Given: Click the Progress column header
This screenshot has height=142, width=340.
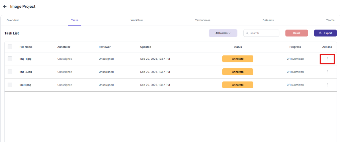Looking at the screenshot, I should coord(295,47).
